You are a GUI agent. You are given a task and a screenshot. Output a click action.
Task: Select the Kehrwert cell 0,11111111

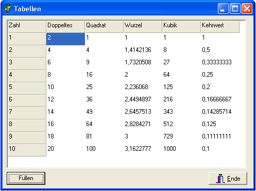[x=220, y=138]
